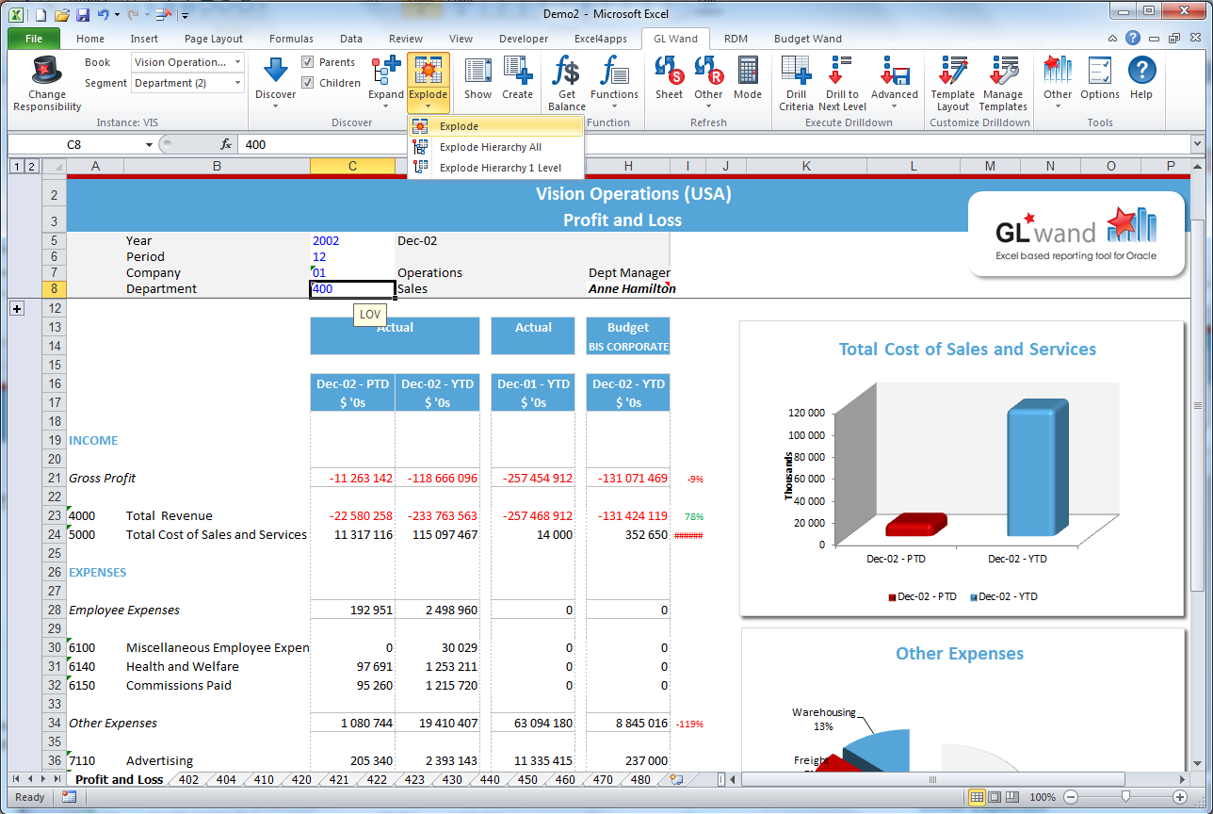Open Drill Criteria
The height and width of the screenshot is (814, 1213).
click(x=796, y=82)
